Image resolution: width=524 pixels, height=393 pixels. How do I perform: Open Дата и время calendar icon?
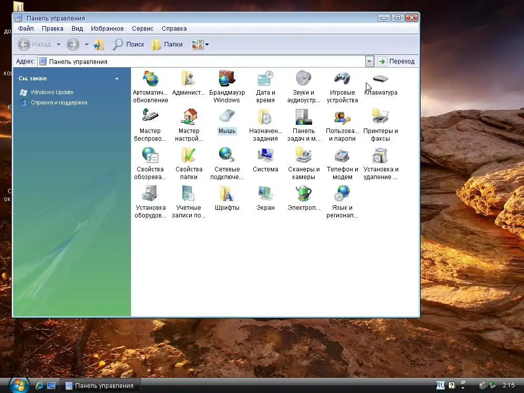pyautogui.click(x=266, y=86)
